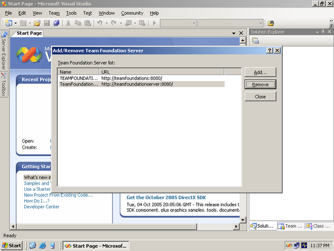Open the Help menu
This screenshot has height=251, width=334.
(154, 13)
